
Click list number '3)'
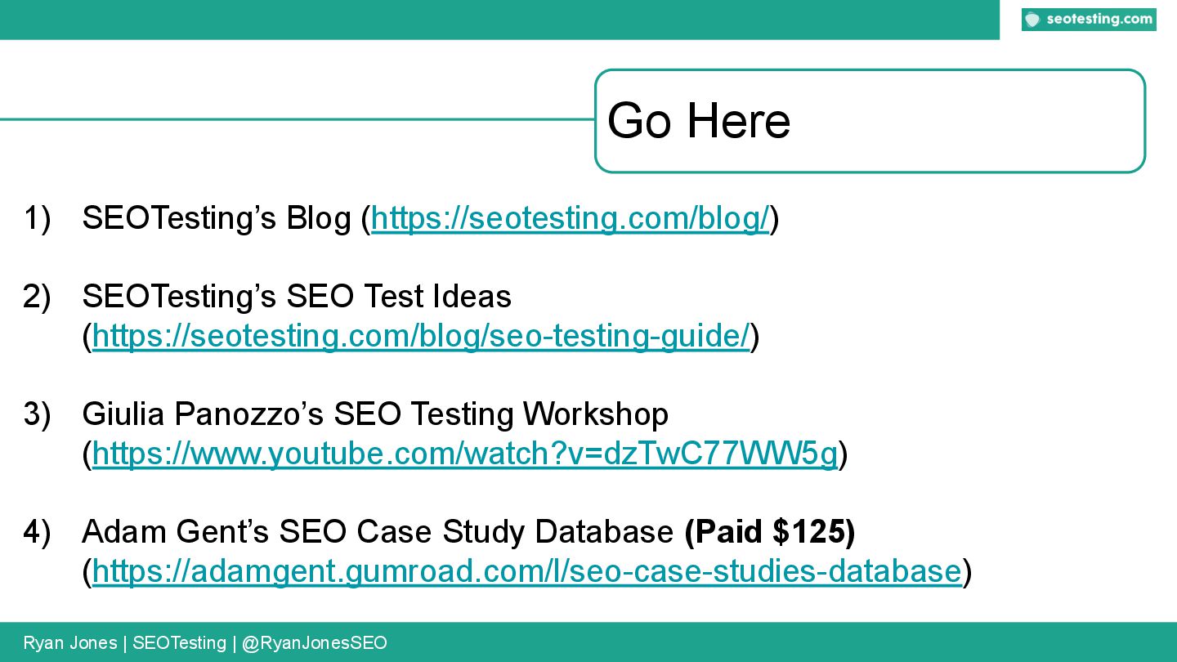[37, 414]
